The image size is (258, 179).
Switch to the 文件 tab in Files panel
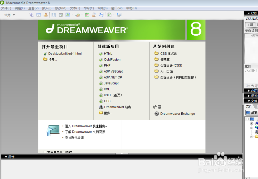(249, 106)
